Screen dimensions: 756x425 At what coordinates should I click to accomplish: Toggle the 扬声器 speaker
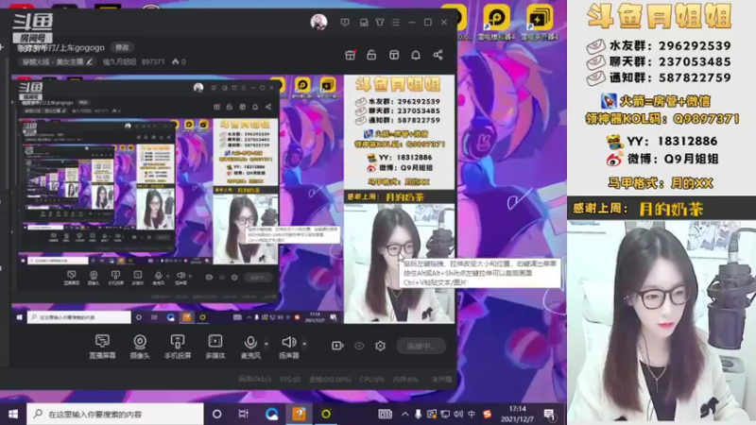pyautogui.click(x=289, y=346)
